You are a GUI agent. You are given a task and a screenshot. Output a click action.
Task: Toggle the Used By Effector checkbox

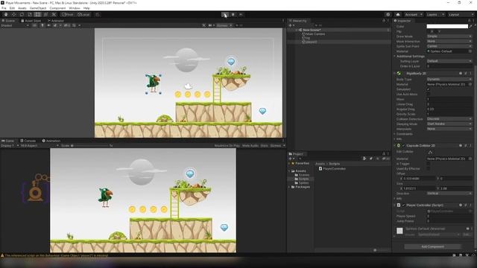tap(429, 169)
